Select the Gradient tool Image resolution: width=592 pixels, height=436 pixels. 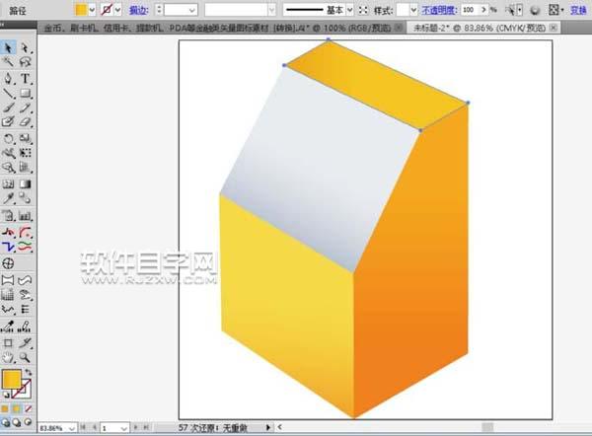pos(26,184)
